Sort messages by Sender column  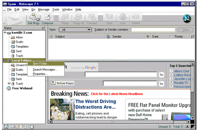(x=128, y=36)
